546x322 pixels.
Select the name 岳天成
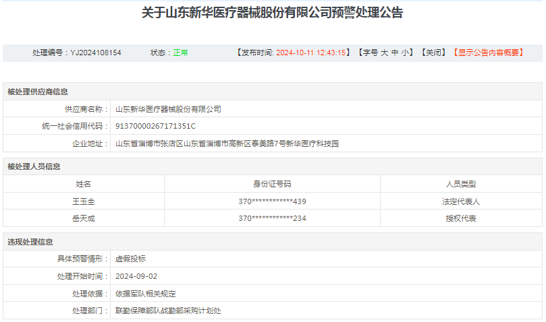83,218
